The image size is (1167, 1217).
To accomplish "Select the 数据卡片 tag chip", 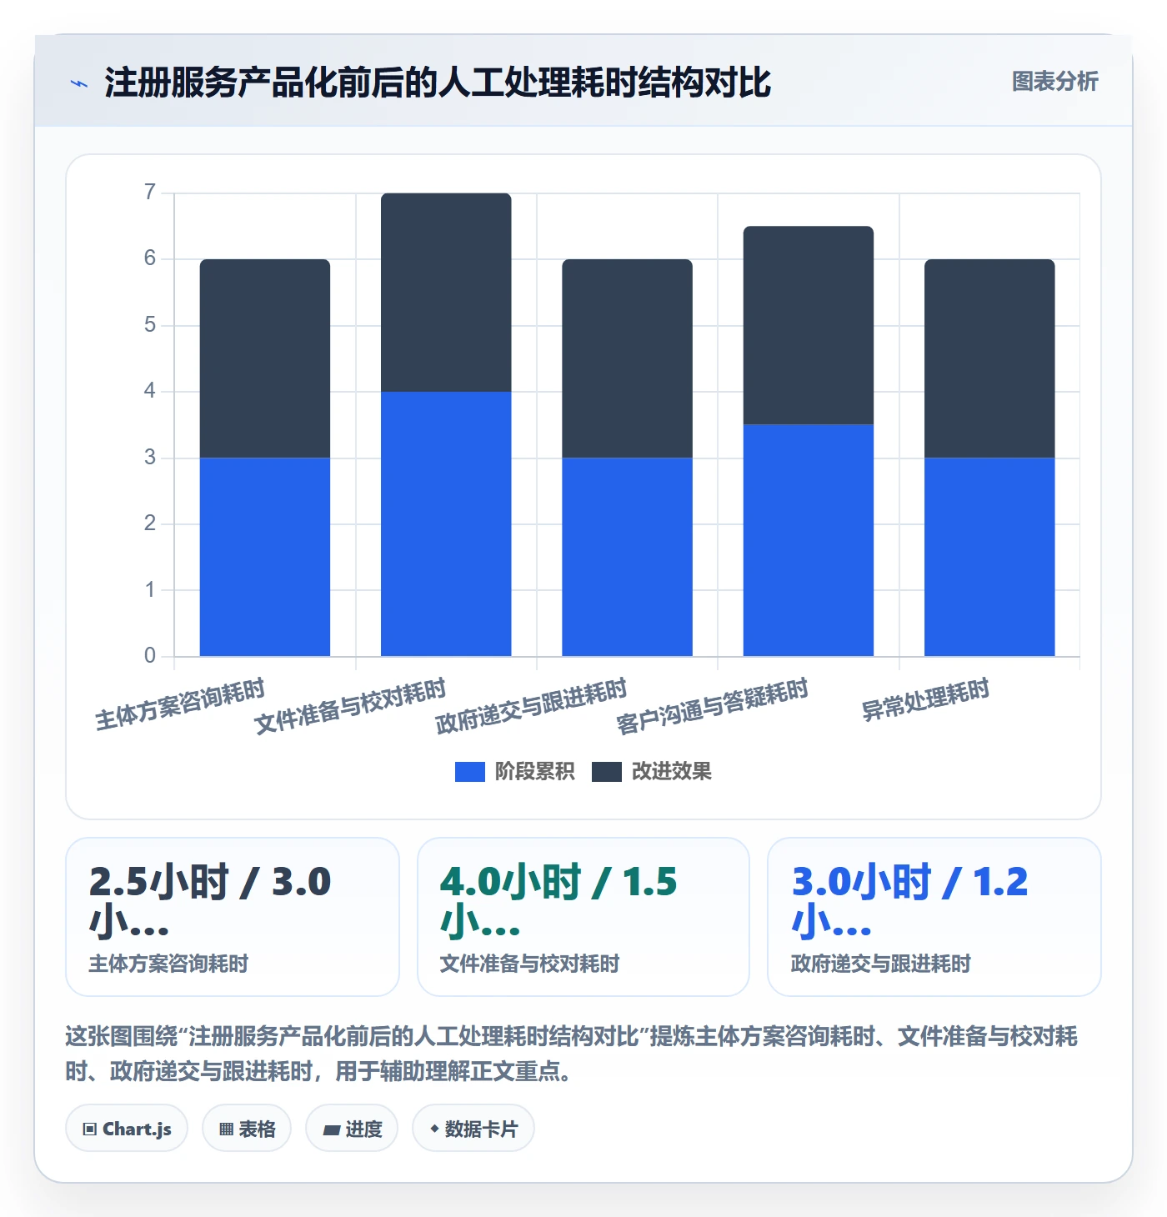I will 473,1129.
